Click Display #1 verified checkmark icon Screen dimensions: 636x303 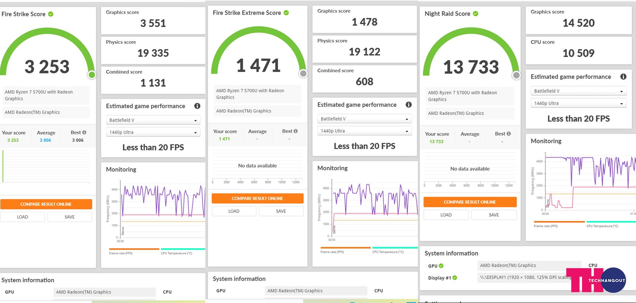point(455,278)
